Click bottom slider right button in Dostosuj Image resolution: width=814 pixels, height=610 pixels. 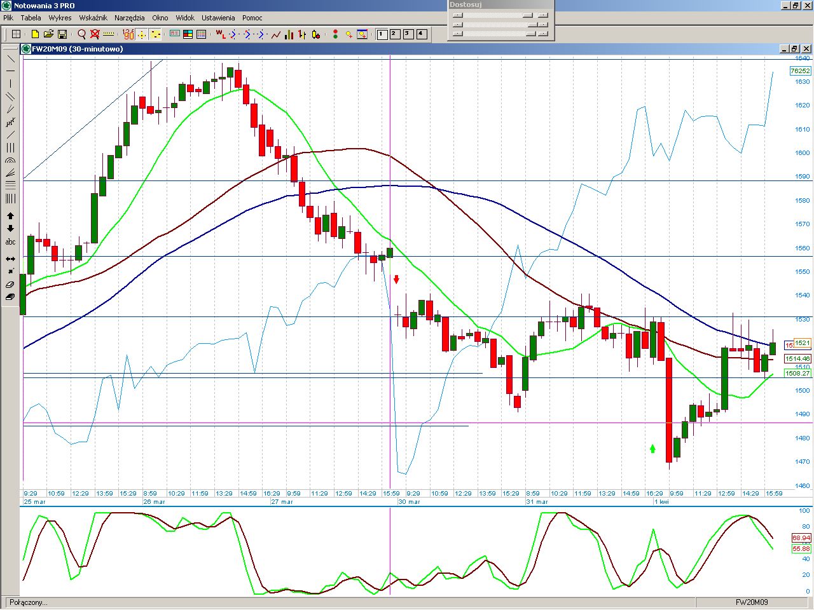(x=542, y=34)
